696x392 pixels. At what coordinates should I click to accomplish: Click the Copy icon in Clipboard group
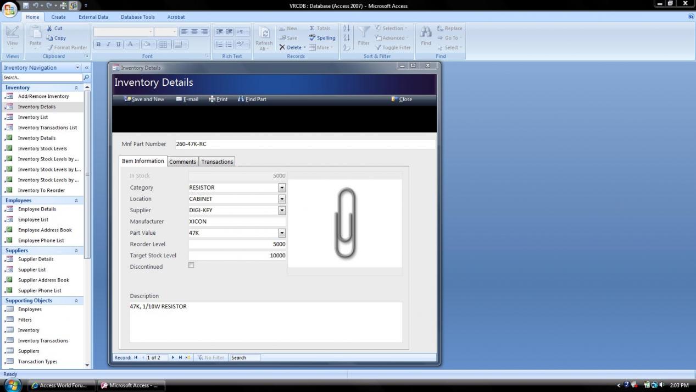tap(49, 38)
